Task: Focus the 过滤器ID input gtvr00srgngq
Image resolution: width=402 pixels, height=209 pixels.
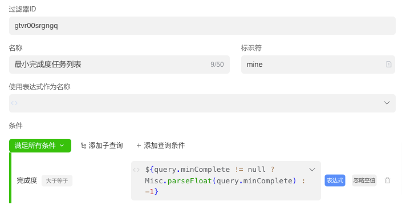Action: click(202, 26)
